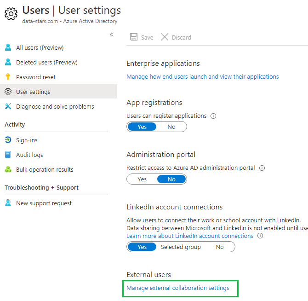308x301 pixels.
Task: Open Manage external collaboration settings link
Action: [x=177, y=288]
